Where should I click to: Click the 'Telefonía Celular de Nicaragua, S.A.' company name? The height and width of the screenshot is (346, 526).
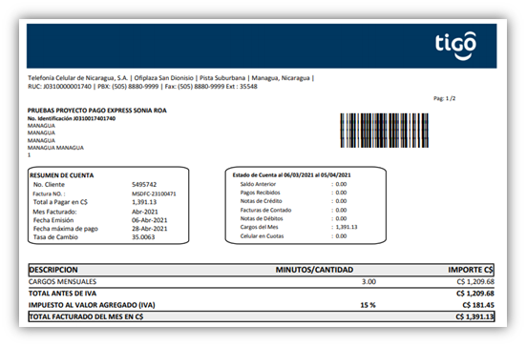click(x=78, y=78)
